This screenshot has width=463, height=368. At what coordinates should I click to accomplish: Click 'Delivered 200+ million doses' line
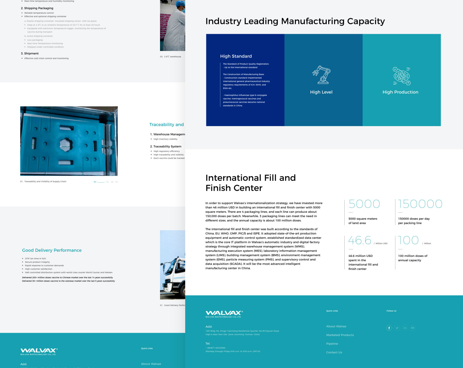67,277
